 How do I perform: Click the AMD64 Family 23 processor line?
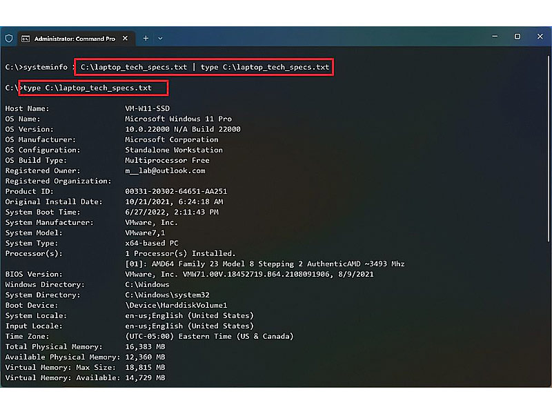pos(265,264)
